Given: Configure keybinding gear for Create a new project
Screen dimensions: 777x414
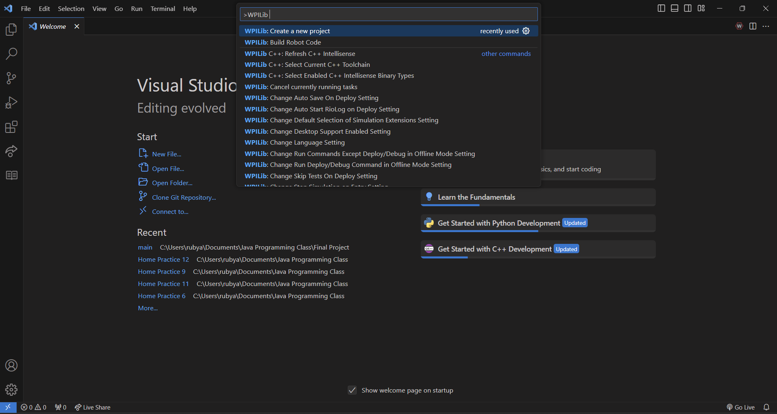Looking at the screenshot, I should click(526, 31).
